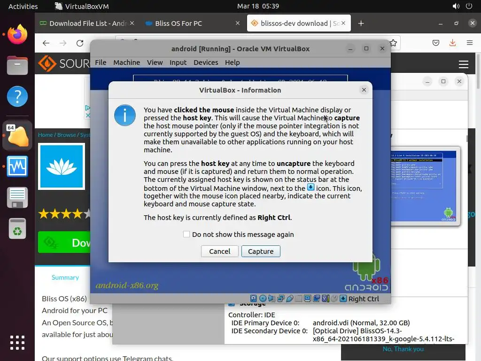Open Files from the Ubuntu dock

click(x=17, y=65)
